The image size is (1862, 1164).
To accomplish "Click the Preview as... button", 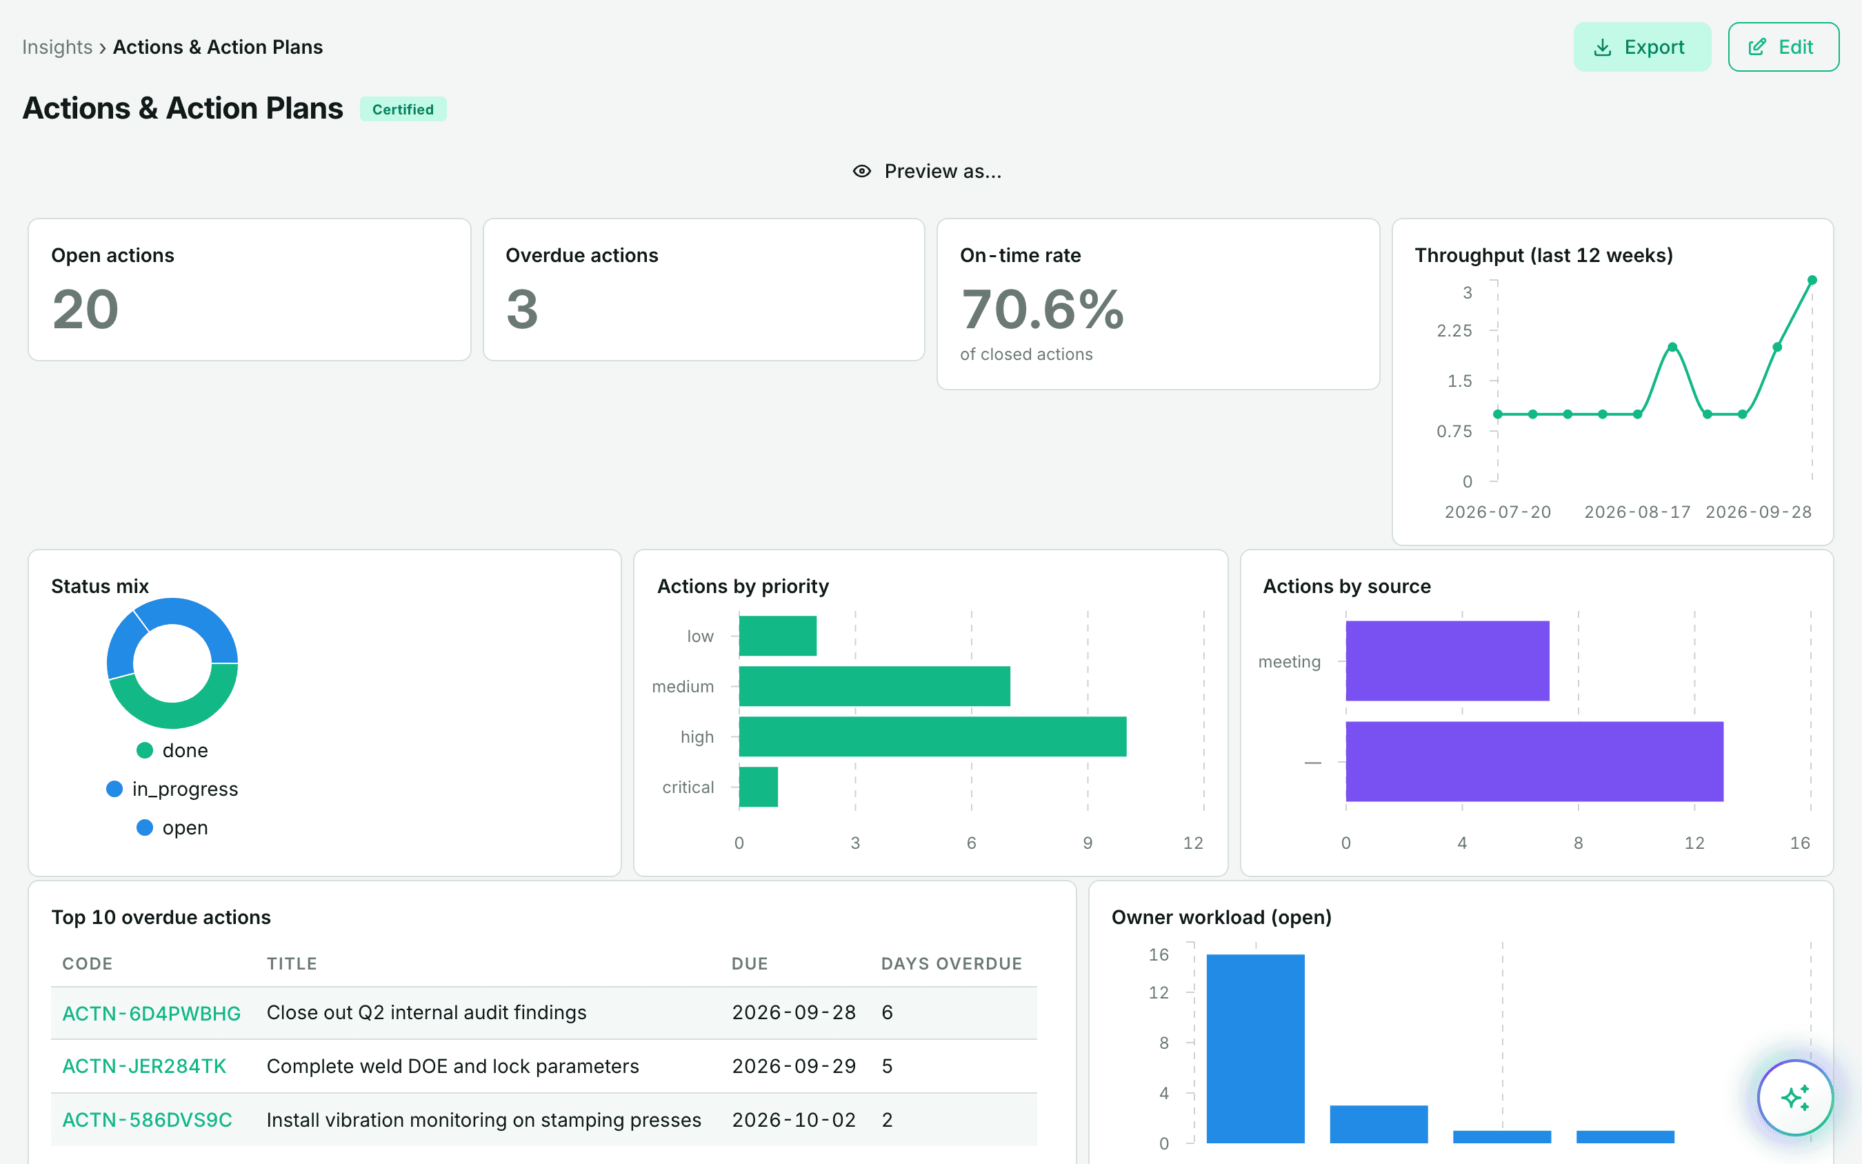I will (x=928, y=171).
